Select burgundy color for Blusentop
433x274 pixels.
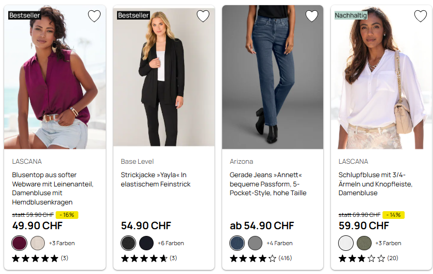point(20,243)
